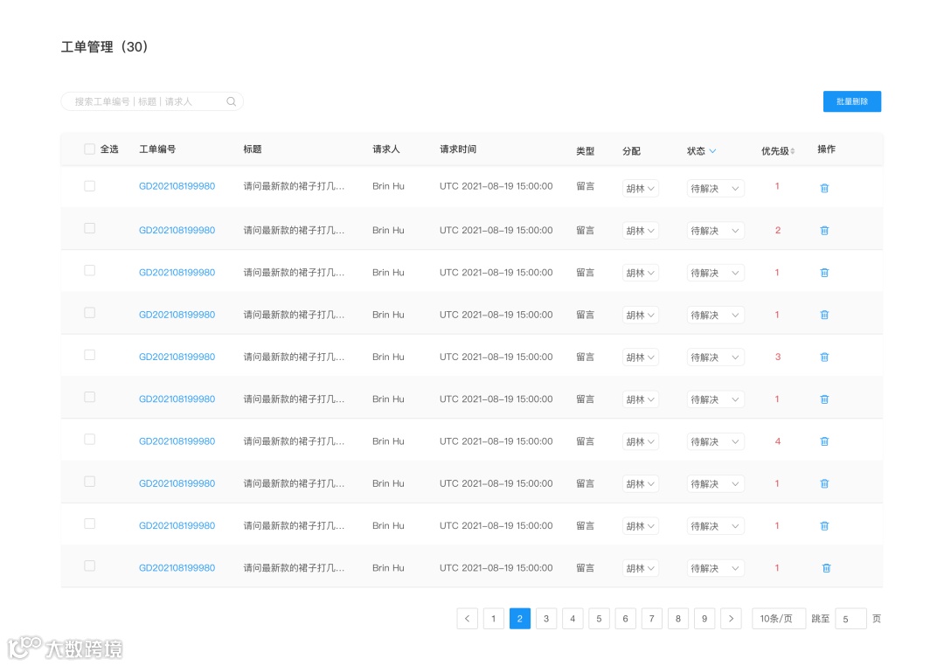Check the checkbox of the last table row
This screenshot has width=944, height=666.
tap(89, 567)
